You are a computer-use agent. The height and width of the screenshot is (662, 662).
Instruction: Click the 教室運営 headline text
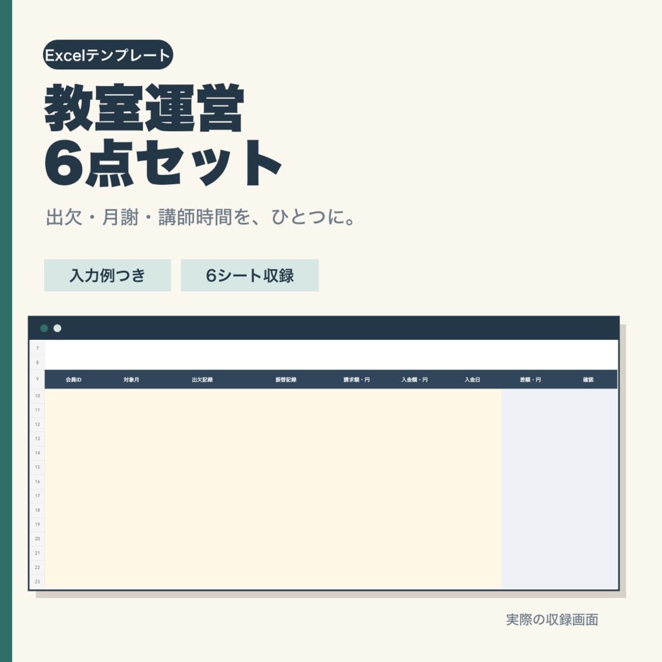[x=144, y=108]
